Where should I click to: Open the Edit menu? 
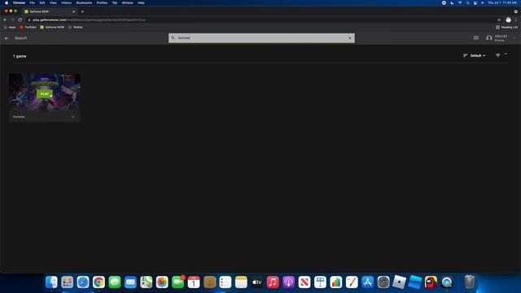point(42,2)
